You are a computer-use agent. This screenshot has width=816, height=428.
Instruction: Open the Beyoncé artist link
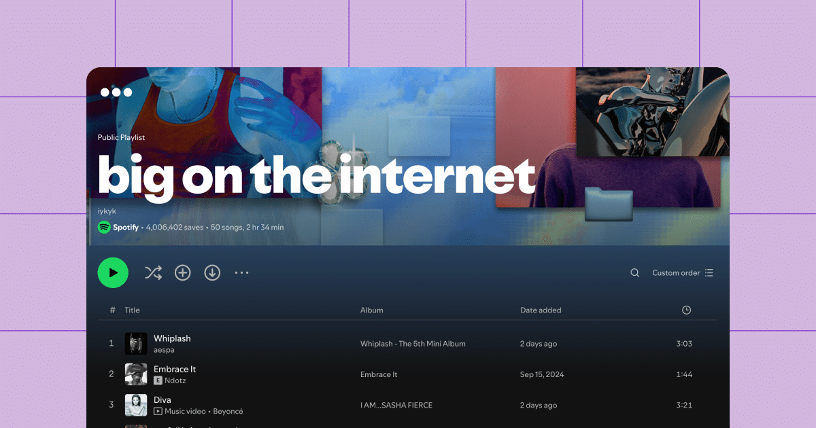click(x=228, y=411)
